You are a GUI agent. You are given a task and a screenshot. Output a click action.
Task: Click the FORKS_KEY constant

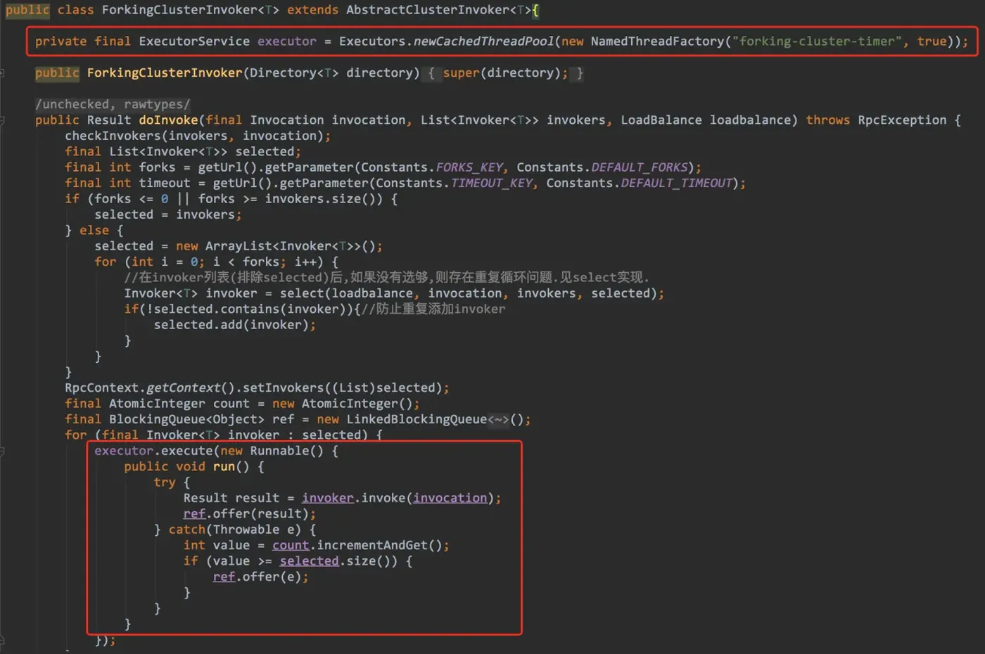(x=469, y=167)
